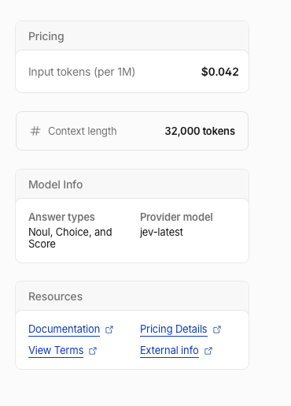Click external-link icon beside View Terms
The image size is (291, 406).
click(x=93, y=351)
